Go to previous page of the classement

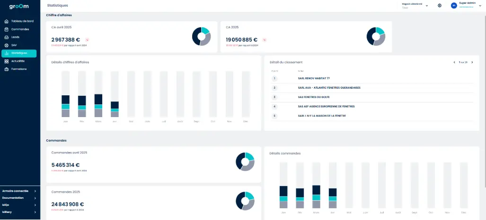click(x=454, y=62)
